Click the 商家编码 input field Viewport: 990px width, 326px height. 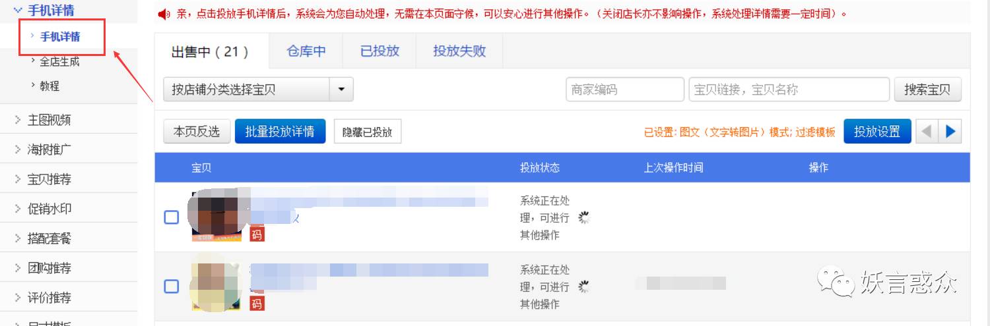click(x=624, y=90)
